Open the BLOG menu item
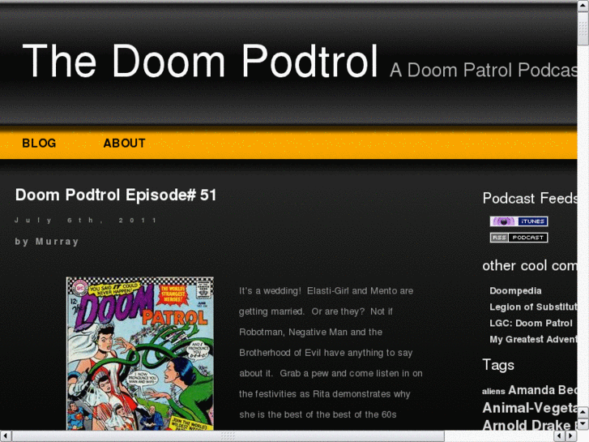Image resolution: width=589 pixels, height=442 pixels. pos(39,144)
